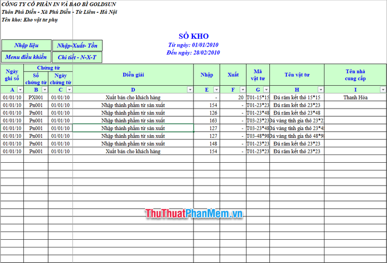Image resolution: width=387 pixels, height=263 pixels.
Task: Expand the column I supplier filter arrow
Action: (x=383, y=90)
